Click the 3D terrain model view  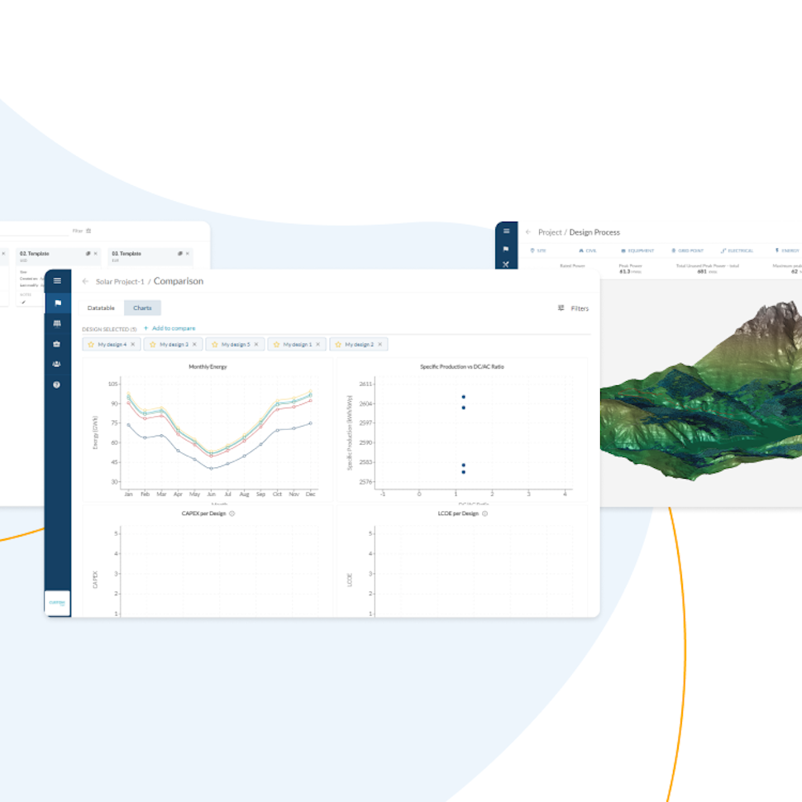click(x=703, y=389)
